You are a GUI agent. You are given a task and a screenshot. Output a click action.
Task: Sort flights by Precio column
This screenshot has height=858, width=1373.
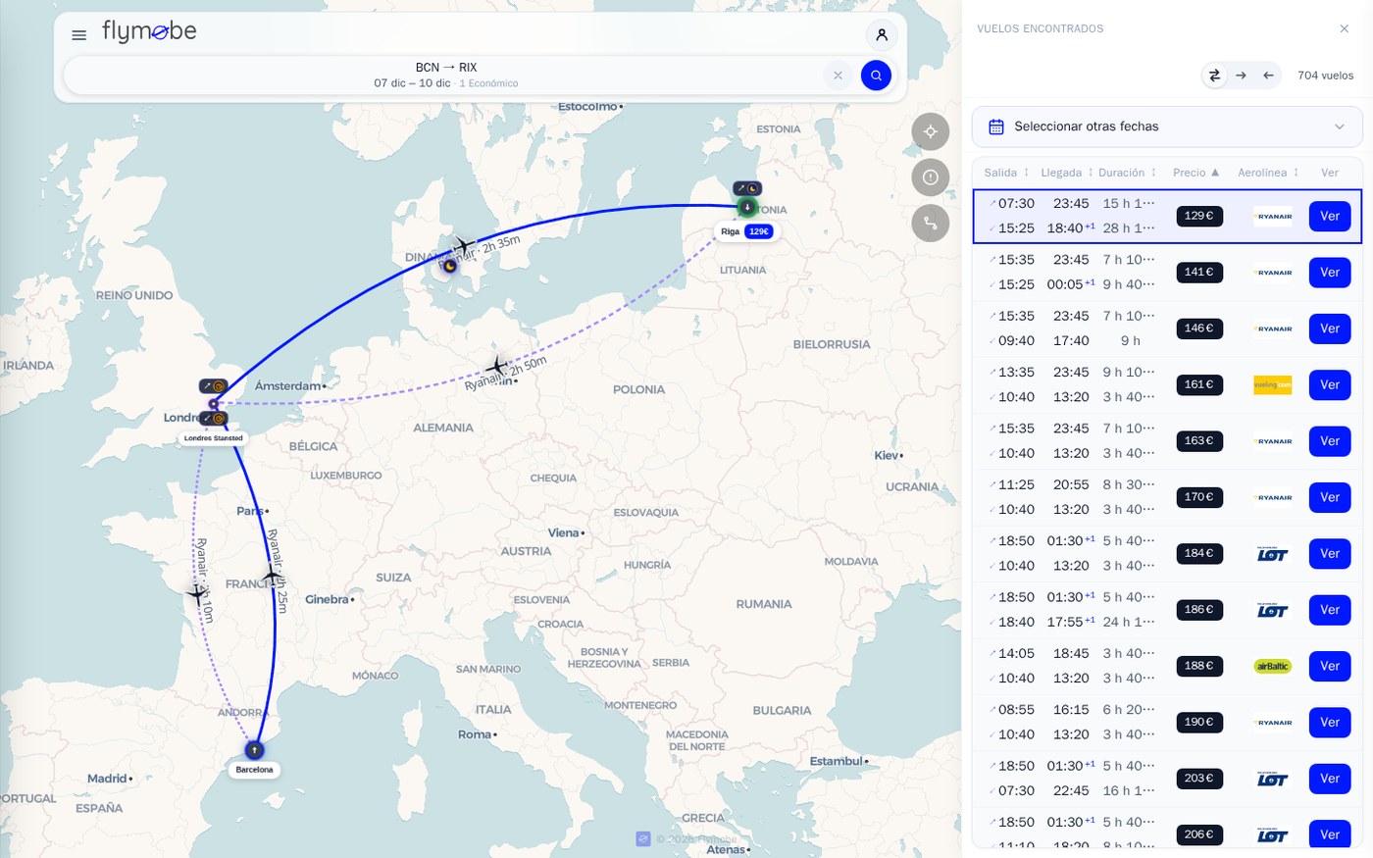1196,173
